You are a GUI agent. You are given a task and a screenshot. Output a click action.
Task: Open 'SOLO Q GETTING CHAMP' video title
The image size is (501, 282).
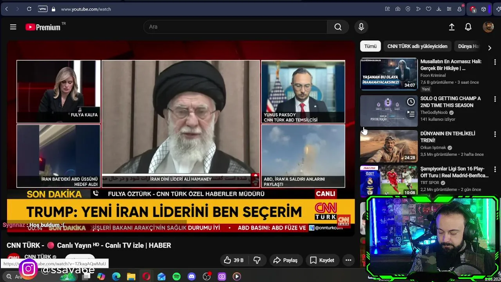point(451,102)
